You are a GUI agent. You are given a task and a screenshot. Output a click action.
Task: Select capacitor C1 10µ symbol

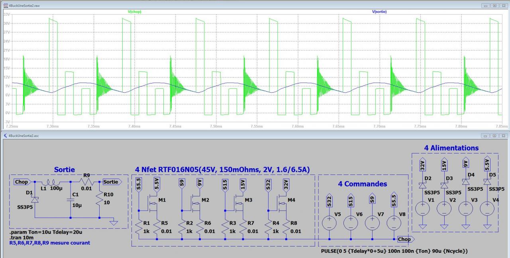coord(70,201)
